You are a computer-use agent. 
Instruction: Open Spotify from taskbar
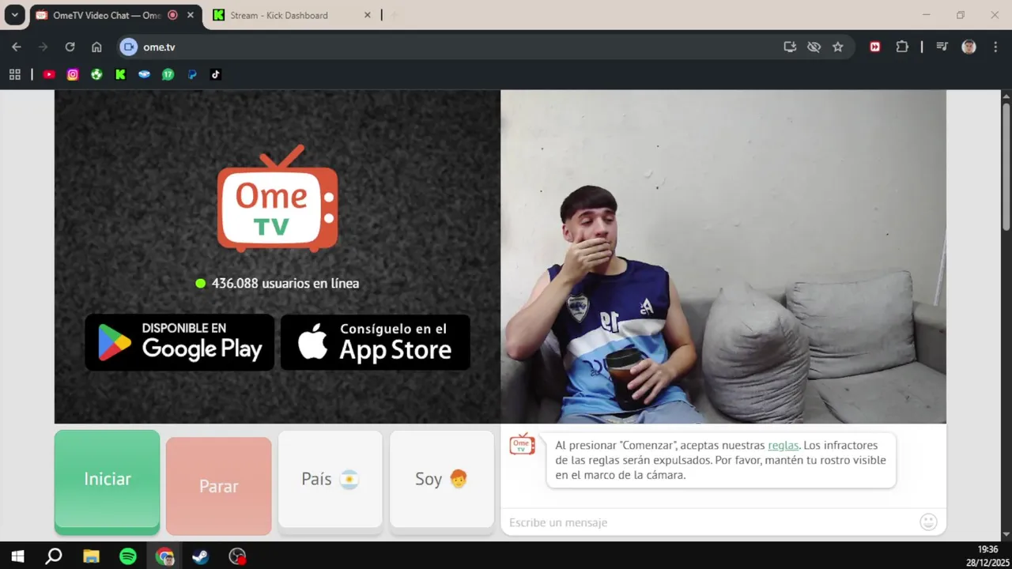click(127, 556)
